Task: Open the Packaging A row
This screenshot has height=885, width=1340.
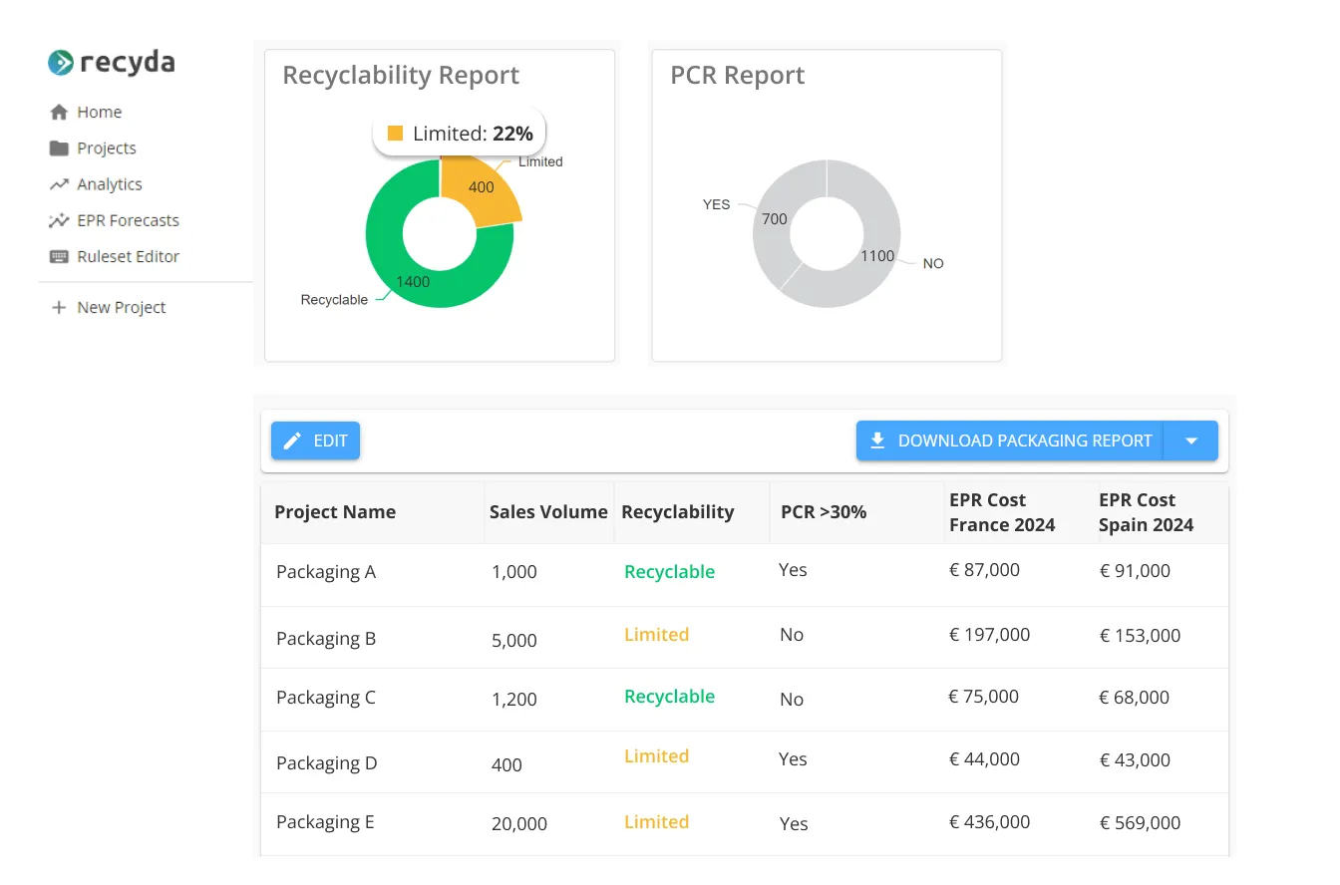Action: (x=326, y=572)
